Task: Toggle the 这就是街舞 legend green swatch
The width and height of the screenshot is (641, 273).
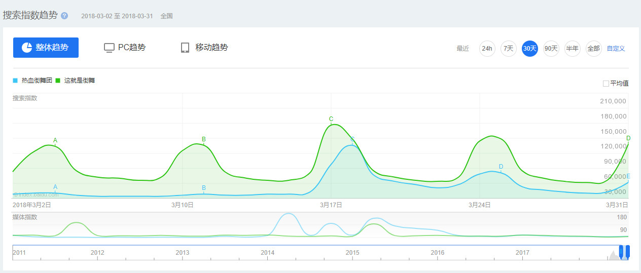Action: (x=58, y=81)
